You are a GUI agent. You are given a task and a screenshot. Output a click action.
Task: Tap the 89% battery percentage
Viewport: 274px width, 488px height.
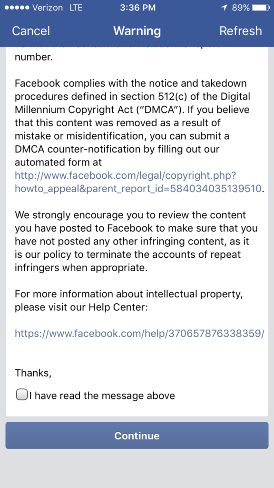pyautogui.click(x=240, y=8)
